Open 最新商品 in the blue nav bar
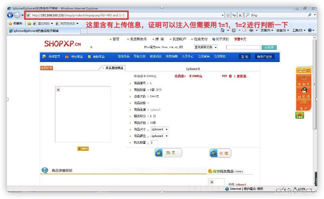 pyautogui.click(x=99, y=57)
